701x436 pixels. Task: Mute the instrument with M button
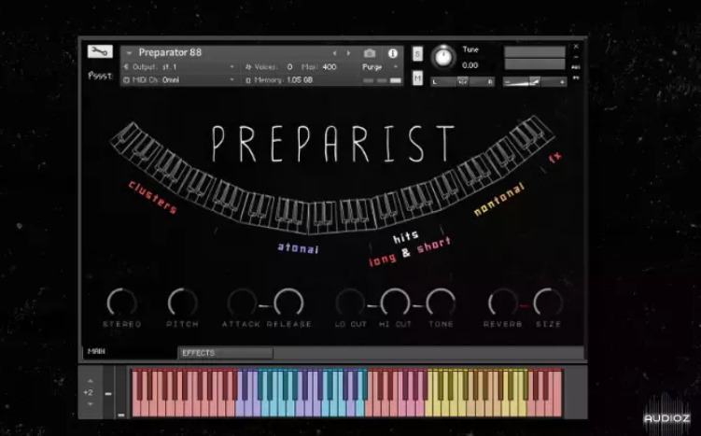coord(417,78)
